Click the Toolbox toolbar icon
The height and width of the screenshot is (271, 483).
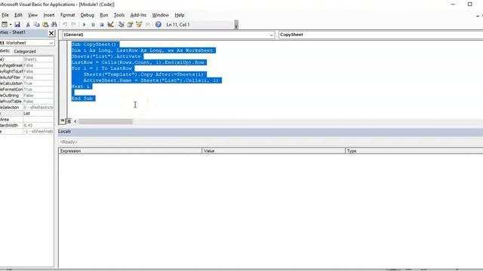tap(148, 25)
